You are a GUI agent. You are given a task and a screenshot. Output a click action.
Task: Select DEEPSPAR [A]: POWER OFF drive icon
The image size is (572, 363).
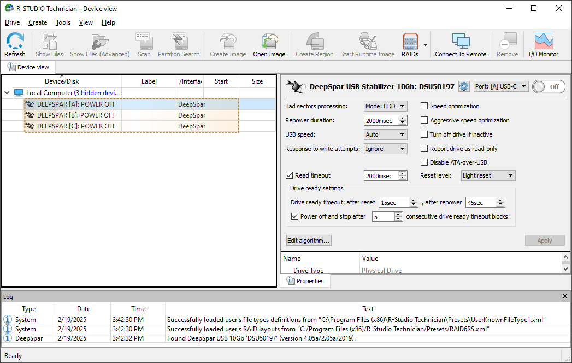[30, 104]
